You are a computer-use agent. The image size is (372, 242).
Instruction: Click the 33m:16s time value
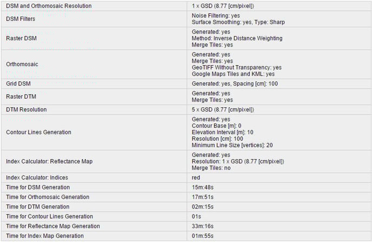(x=203, y=226)
